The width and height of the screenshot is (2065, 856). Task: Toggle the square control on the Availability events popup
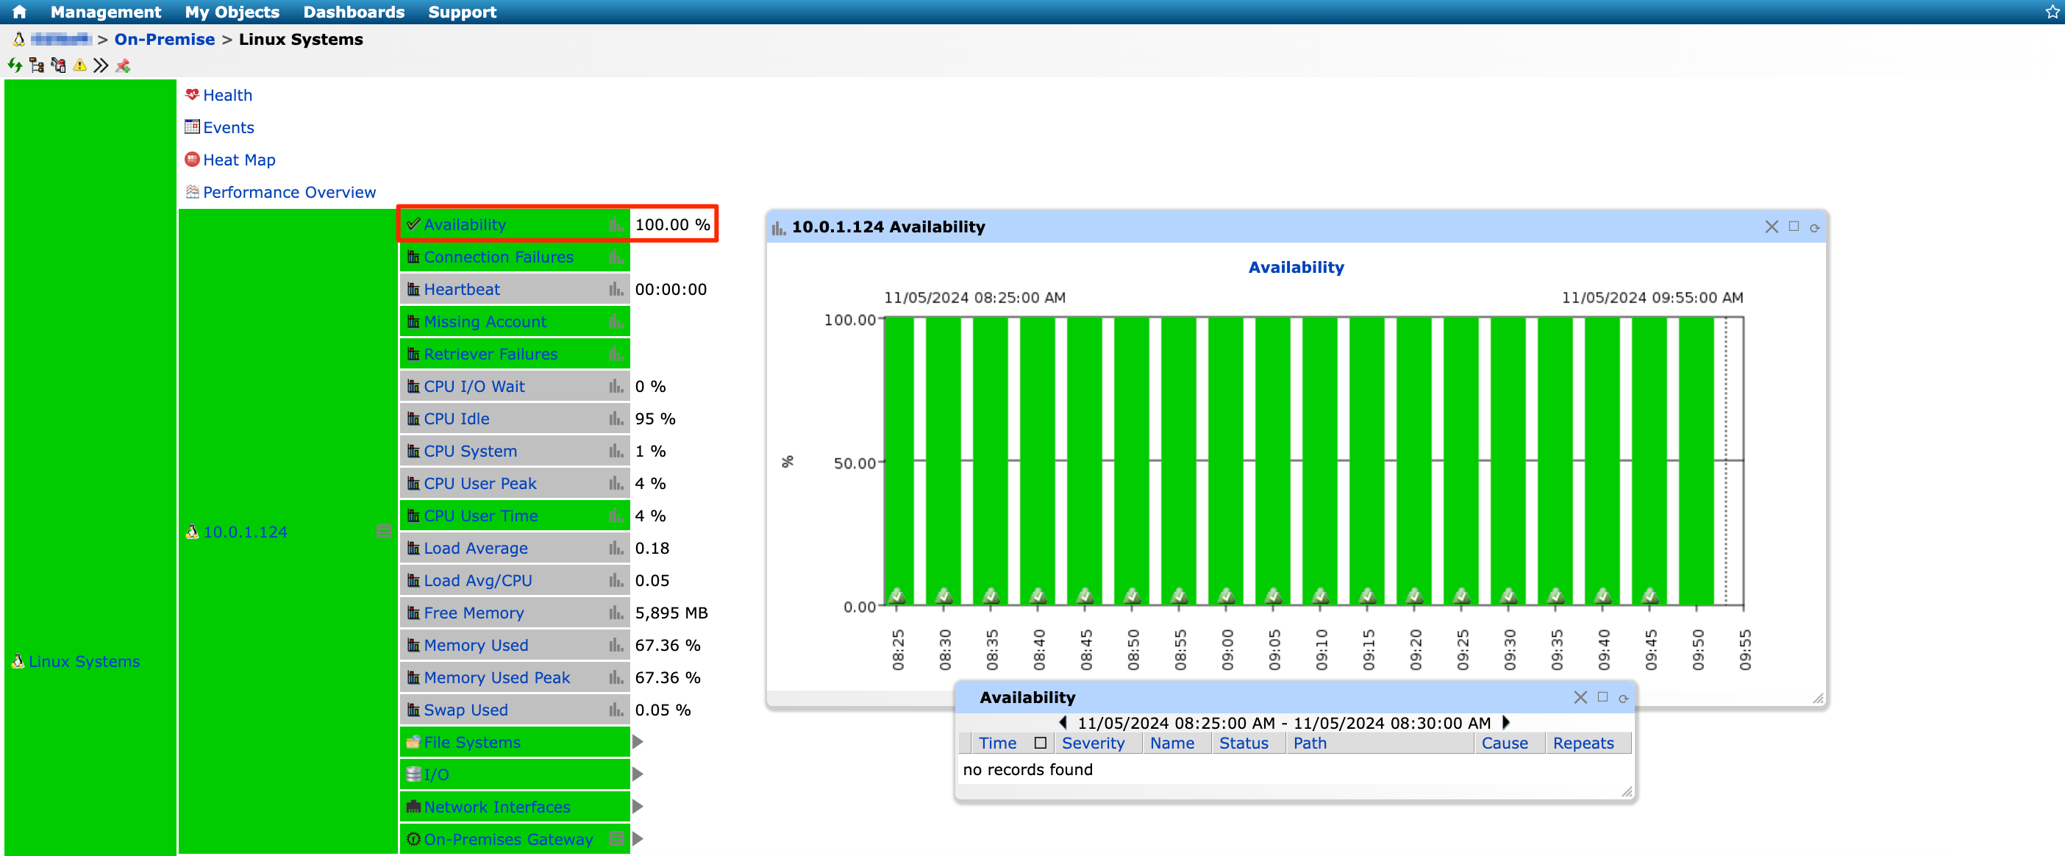(x=1602, y=697)
